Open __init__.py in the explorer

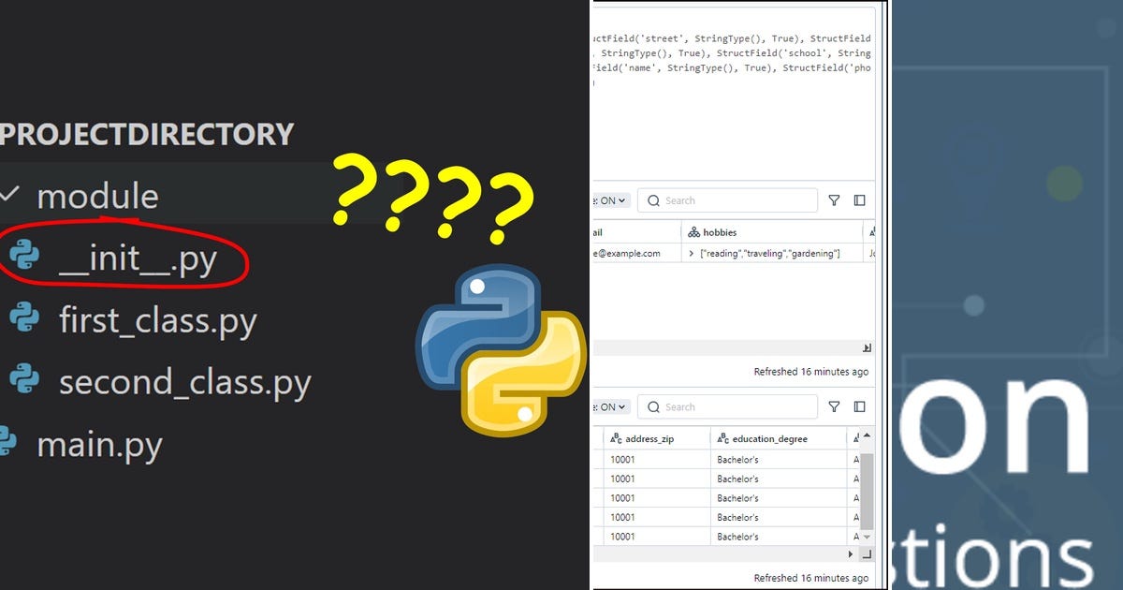139,258
